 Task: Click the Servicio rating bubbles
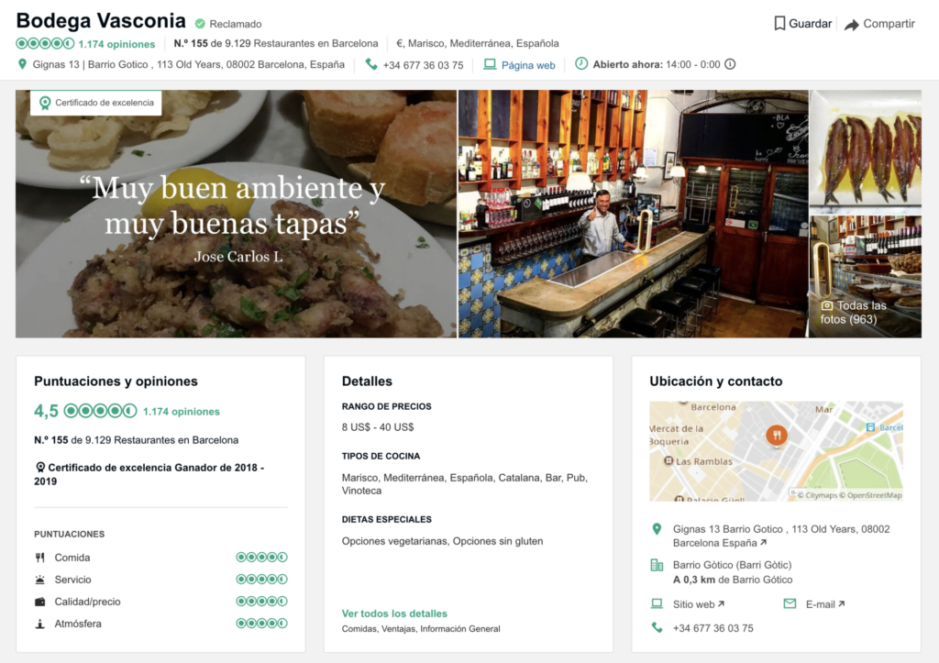point(261,580)
